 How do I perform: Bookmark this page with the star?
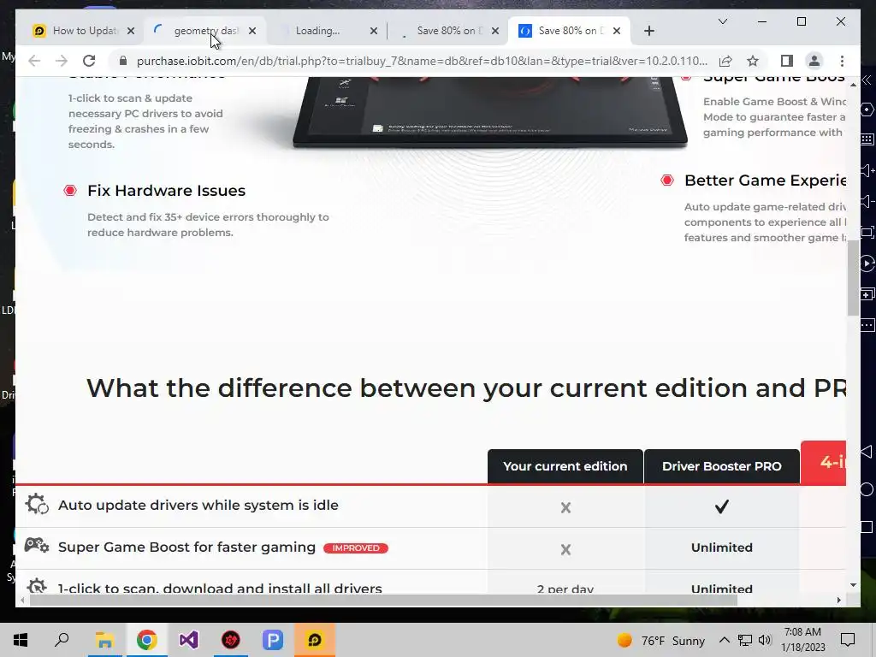click(753, 61)
